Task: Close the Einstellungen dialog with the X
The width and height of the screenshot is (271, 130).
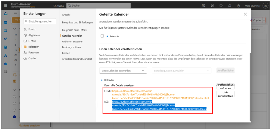Action: click(245, 14)
